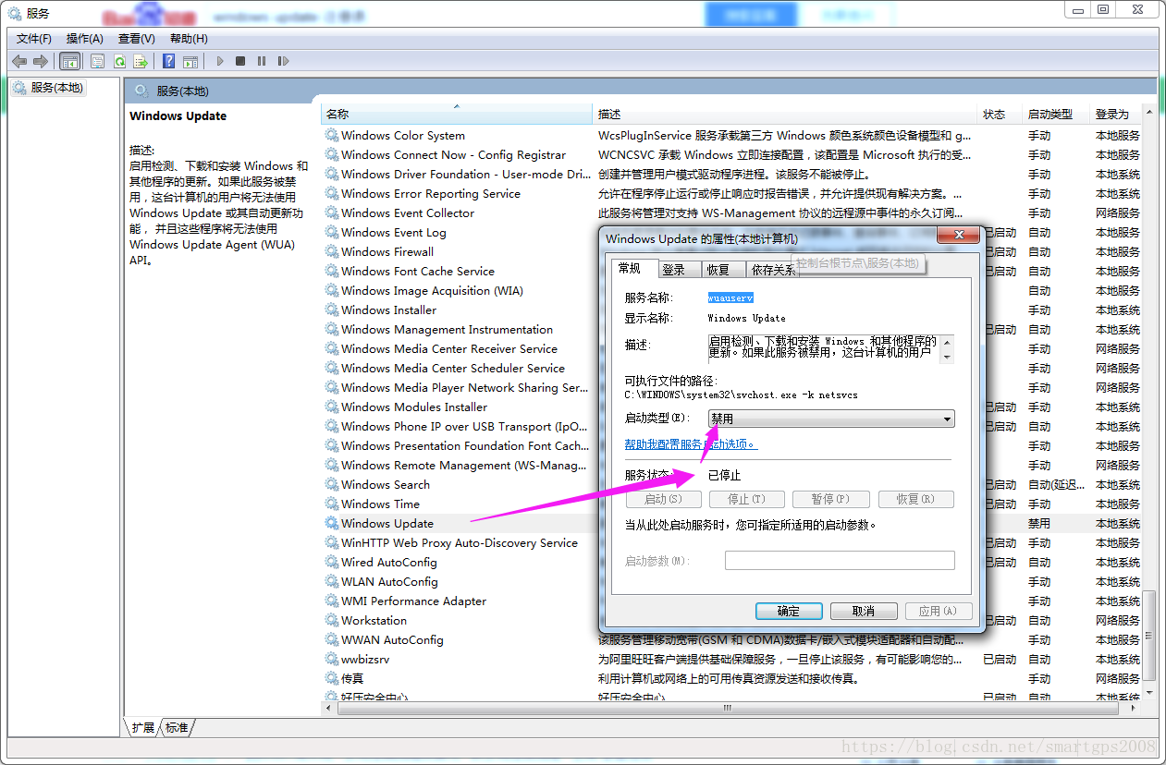Viewport: 1166px width, 765px height.
Task: Open the 操作(A) menu
Action: click(x=85, y=38)
